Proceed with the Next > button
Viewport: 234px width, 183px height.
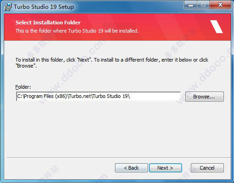point(166,168)
